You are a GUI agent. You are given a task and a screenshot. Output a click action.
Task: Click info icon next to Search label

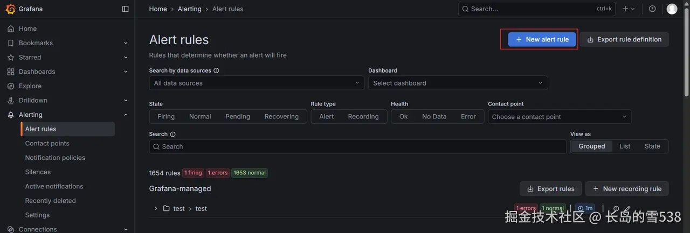pyautogui.click(x=172, y=134)
